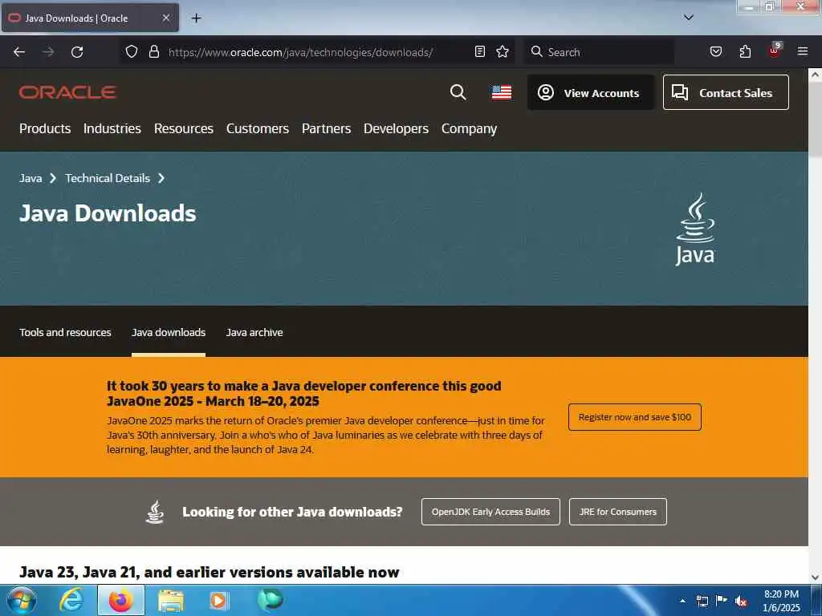The width and height of the screenshot is (822, 616).
Task: Click the Firefox taskbar icon
Action: [x=120, y=600]
